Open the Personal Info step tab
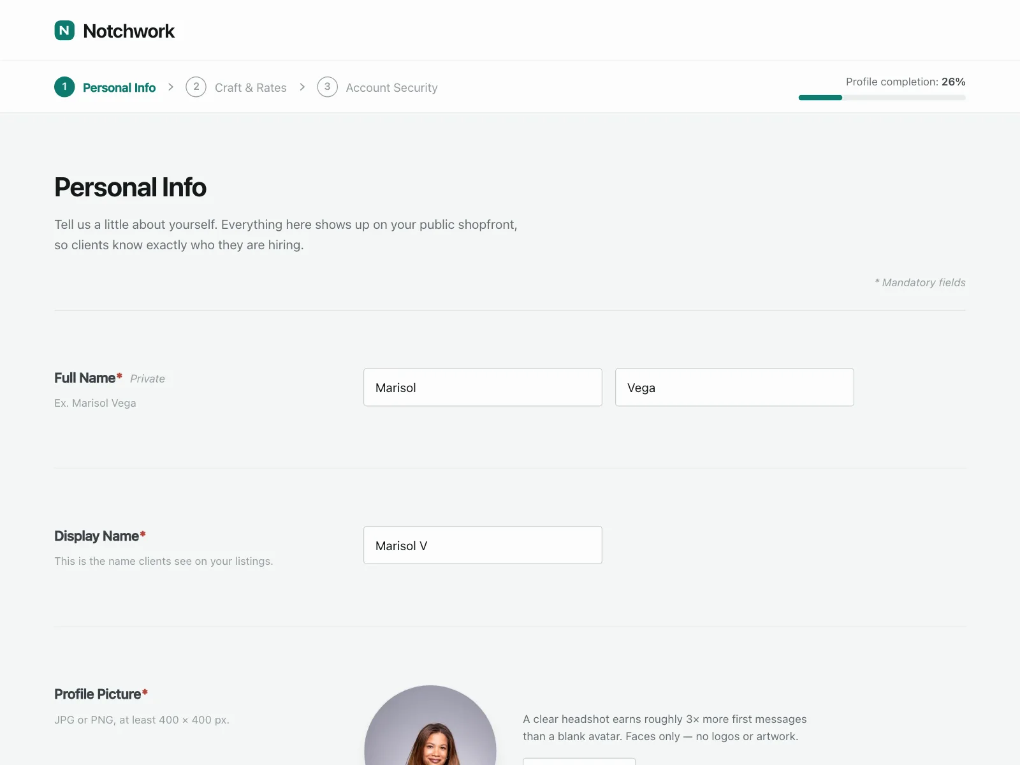1020x765 pixels. pyautogui.click(x=119, y=87)
